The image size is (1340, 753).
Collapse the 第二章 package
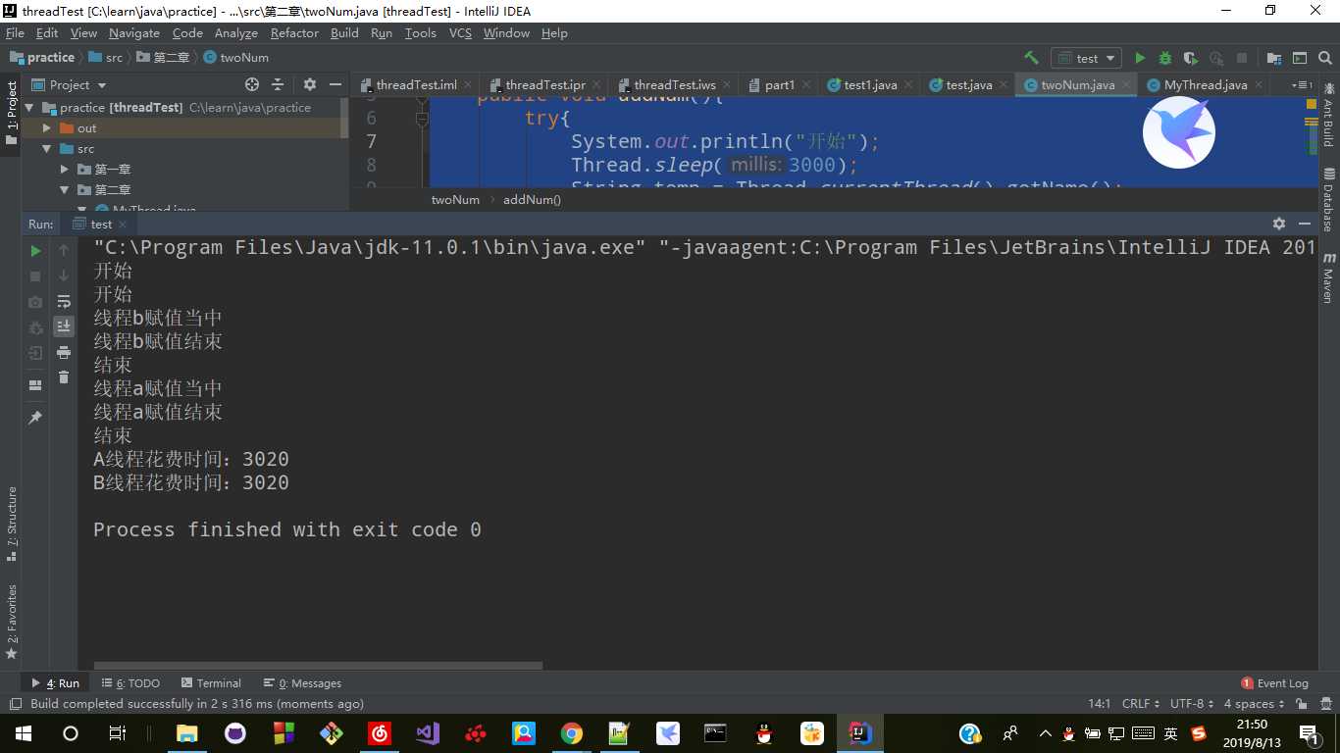click(x=65, y=190)
